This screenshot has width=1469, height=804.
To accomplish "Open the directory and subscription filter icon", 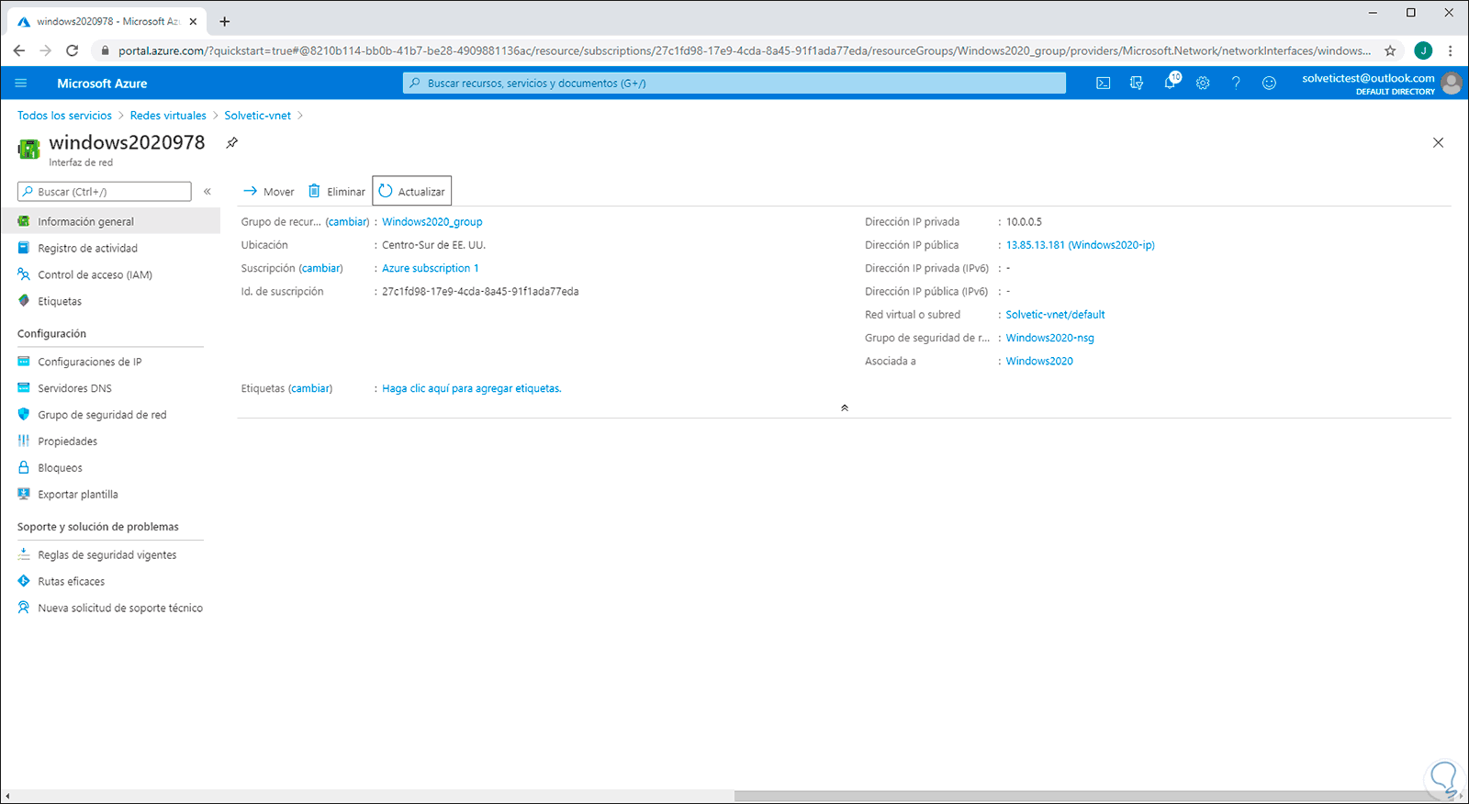I will [1137, 84].
